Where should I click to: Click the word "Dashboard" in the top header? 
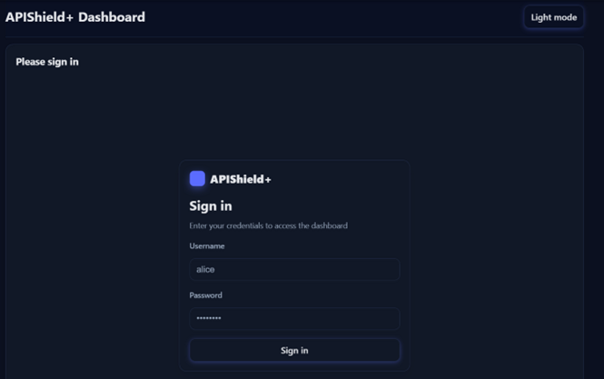(111, 16)
